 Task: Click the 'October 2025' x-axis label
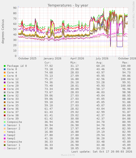click(27, 59)
